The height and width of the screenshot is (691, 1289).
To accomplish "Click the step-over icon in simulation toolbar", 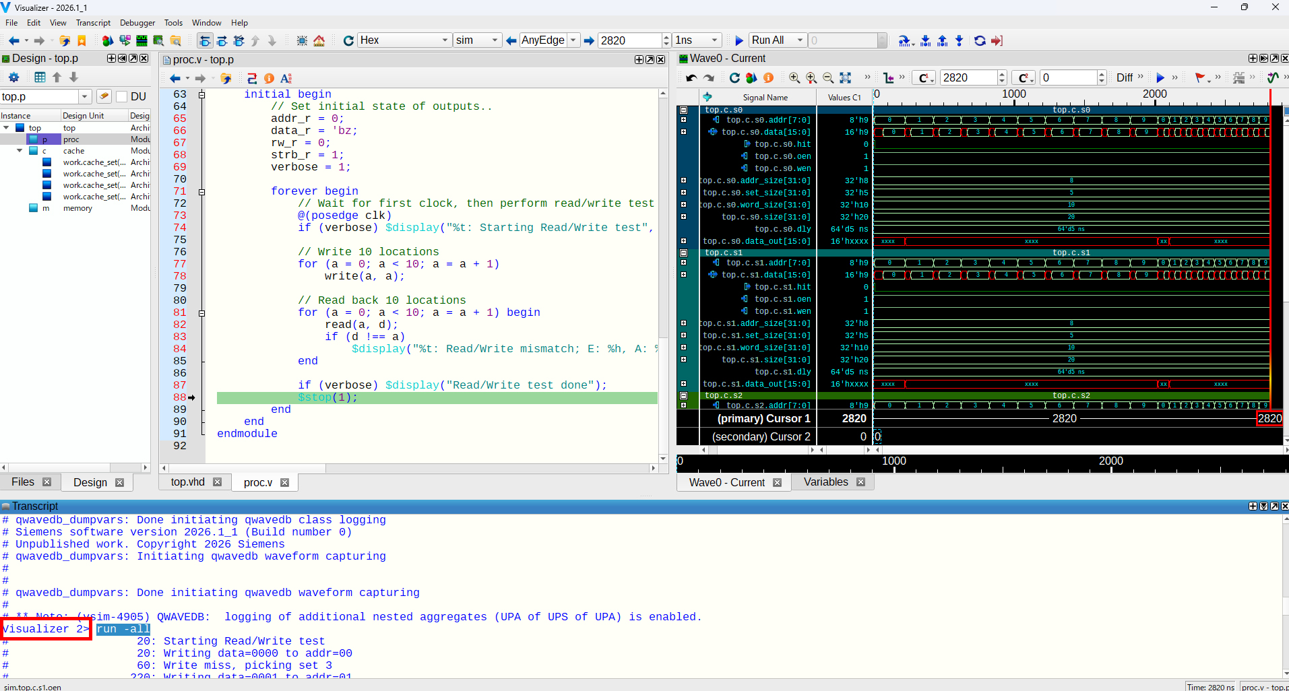I will (905, 40).
